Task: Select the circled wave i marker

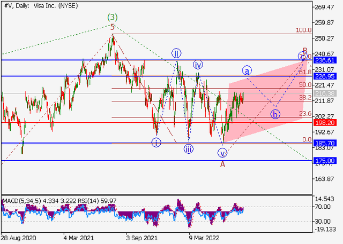Action: (156, 142)
